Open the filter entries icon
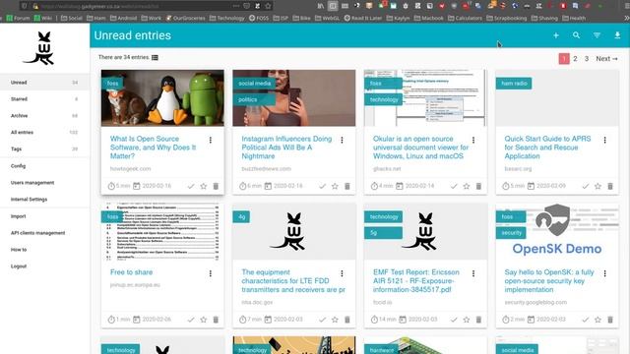Image resolution: width=630 pixels, height=354 pixels. (598, 35)
